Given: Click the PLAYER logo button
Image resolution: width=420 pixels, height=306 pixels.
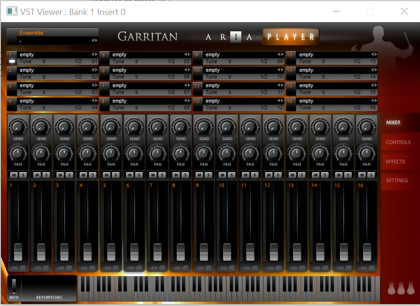Looking at the screenshot, I should pos(291,36).
